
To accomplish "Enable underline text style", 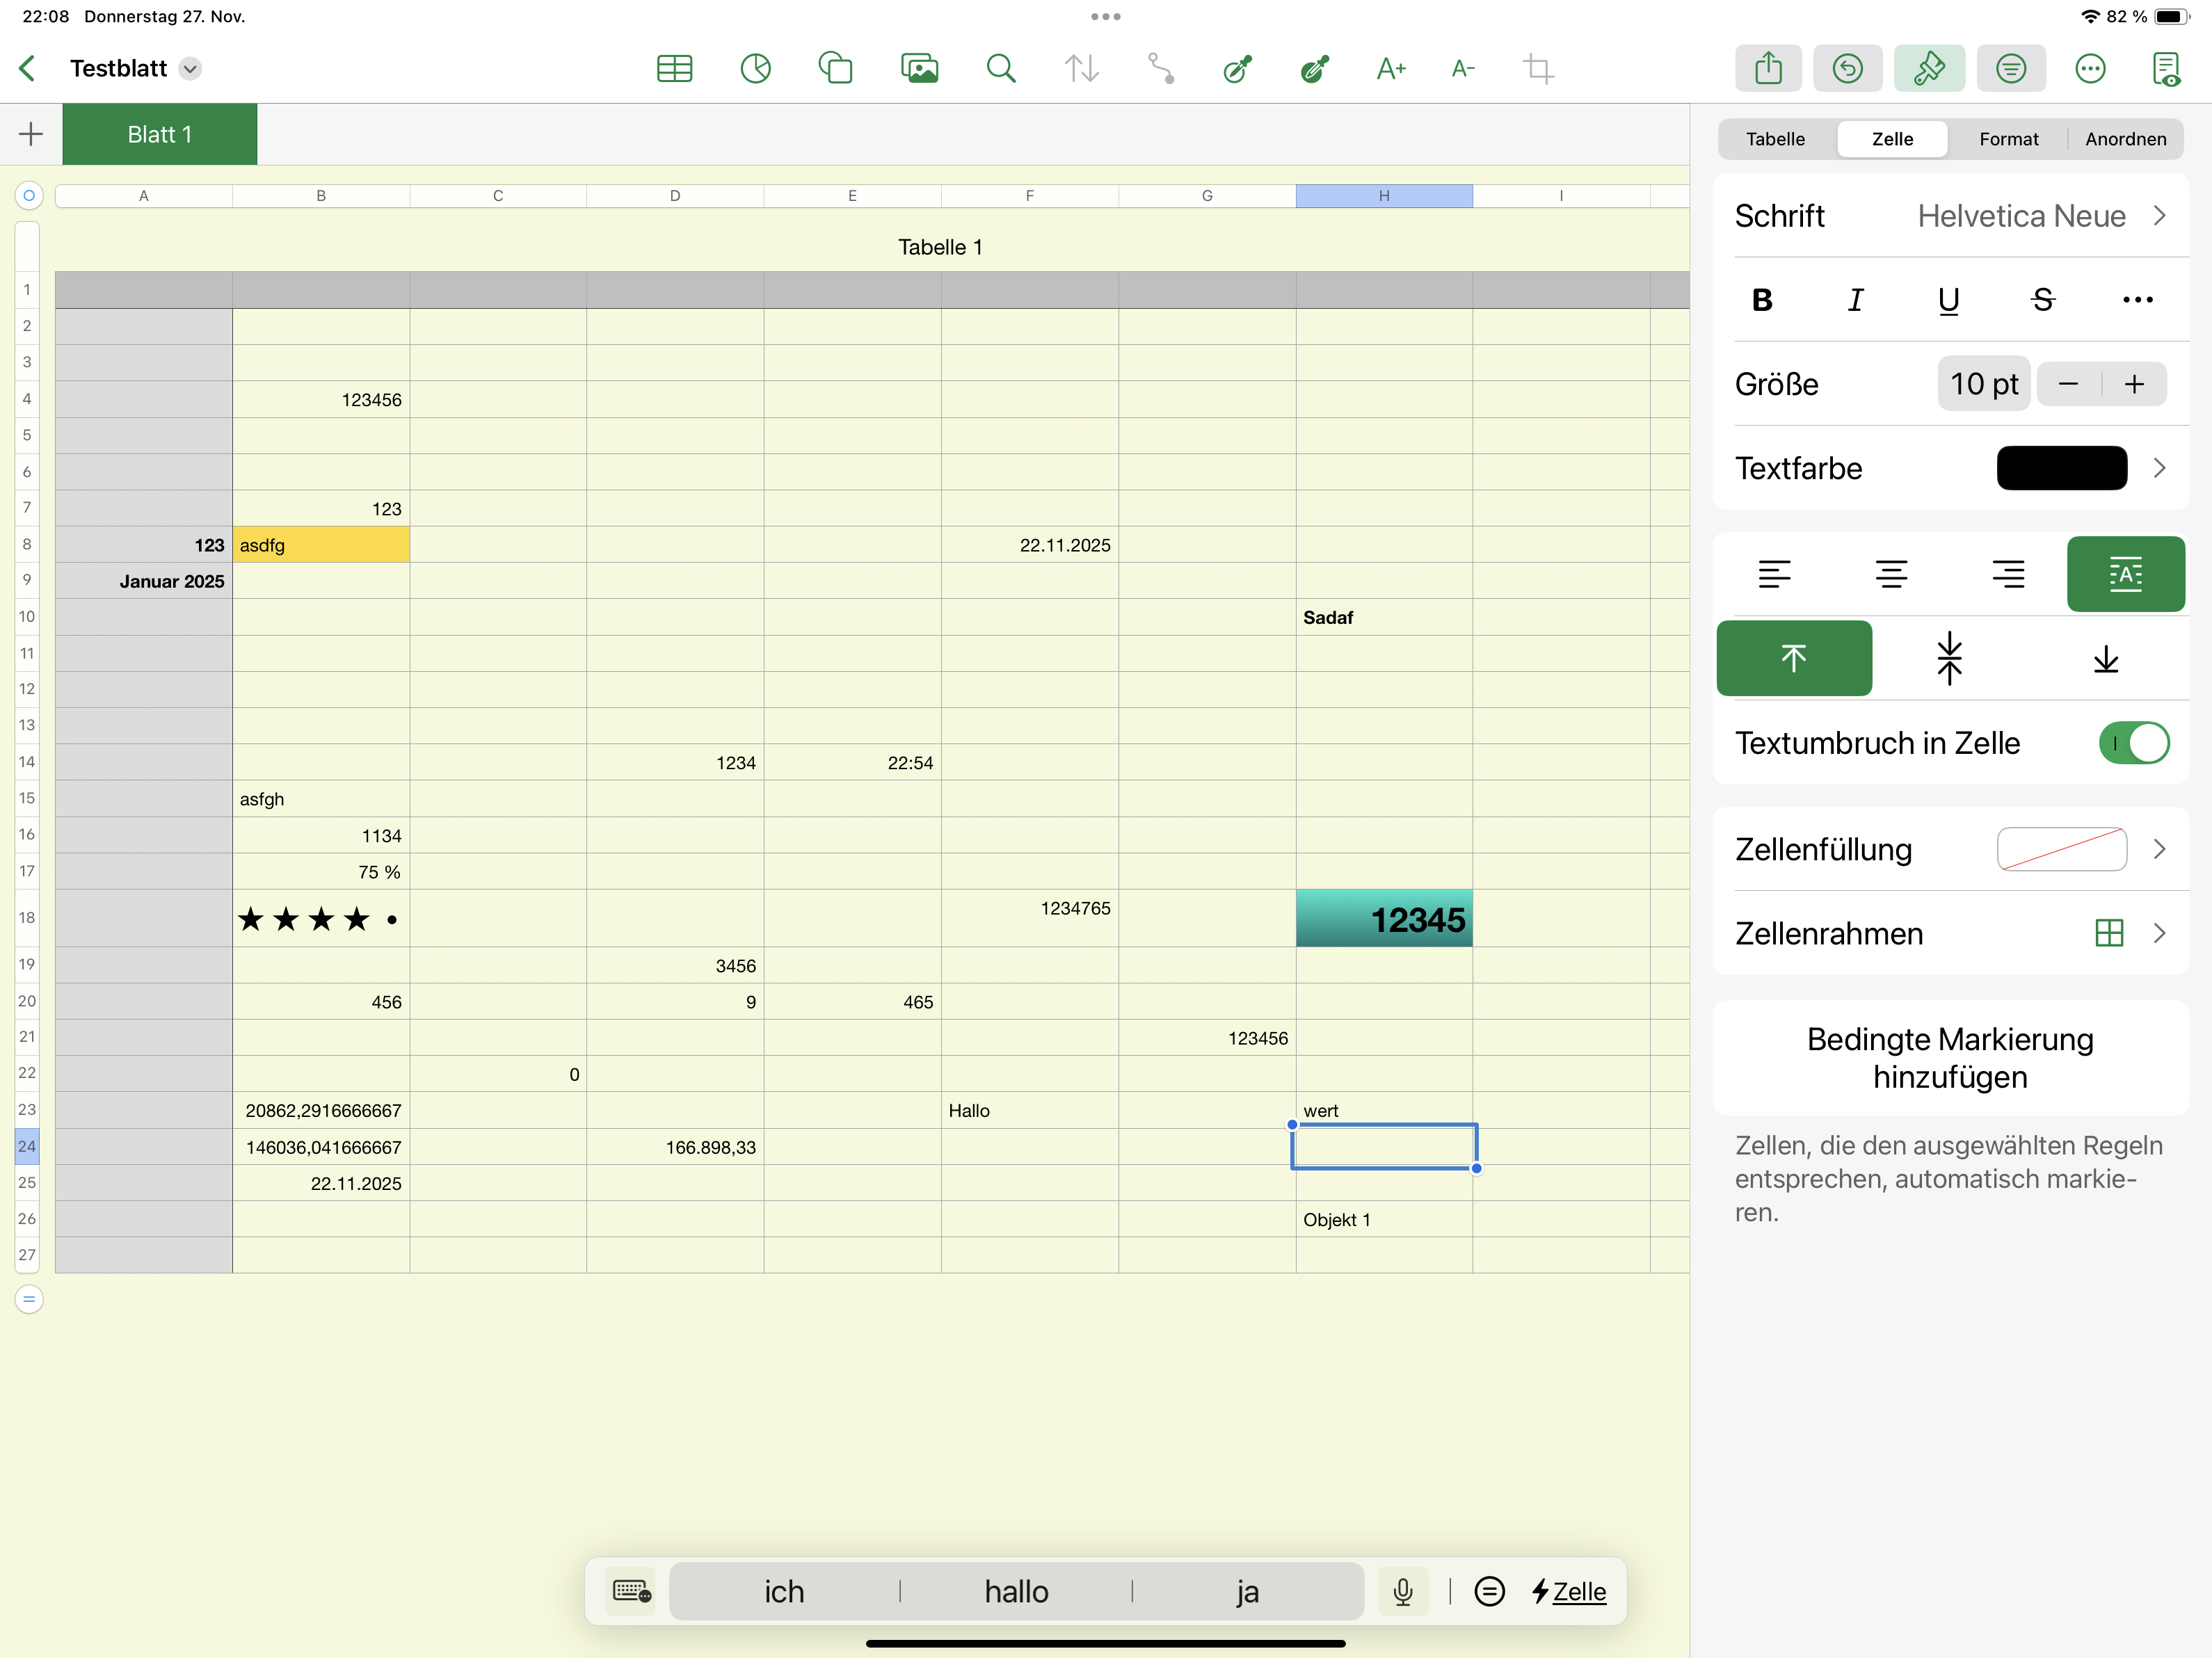I will 1948,300.
